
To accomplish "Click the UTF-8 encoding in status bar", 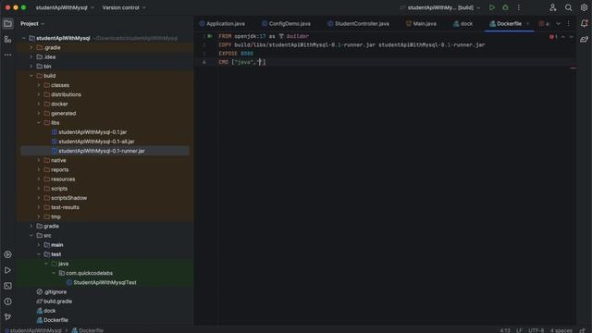I will [x=536, y=330].
